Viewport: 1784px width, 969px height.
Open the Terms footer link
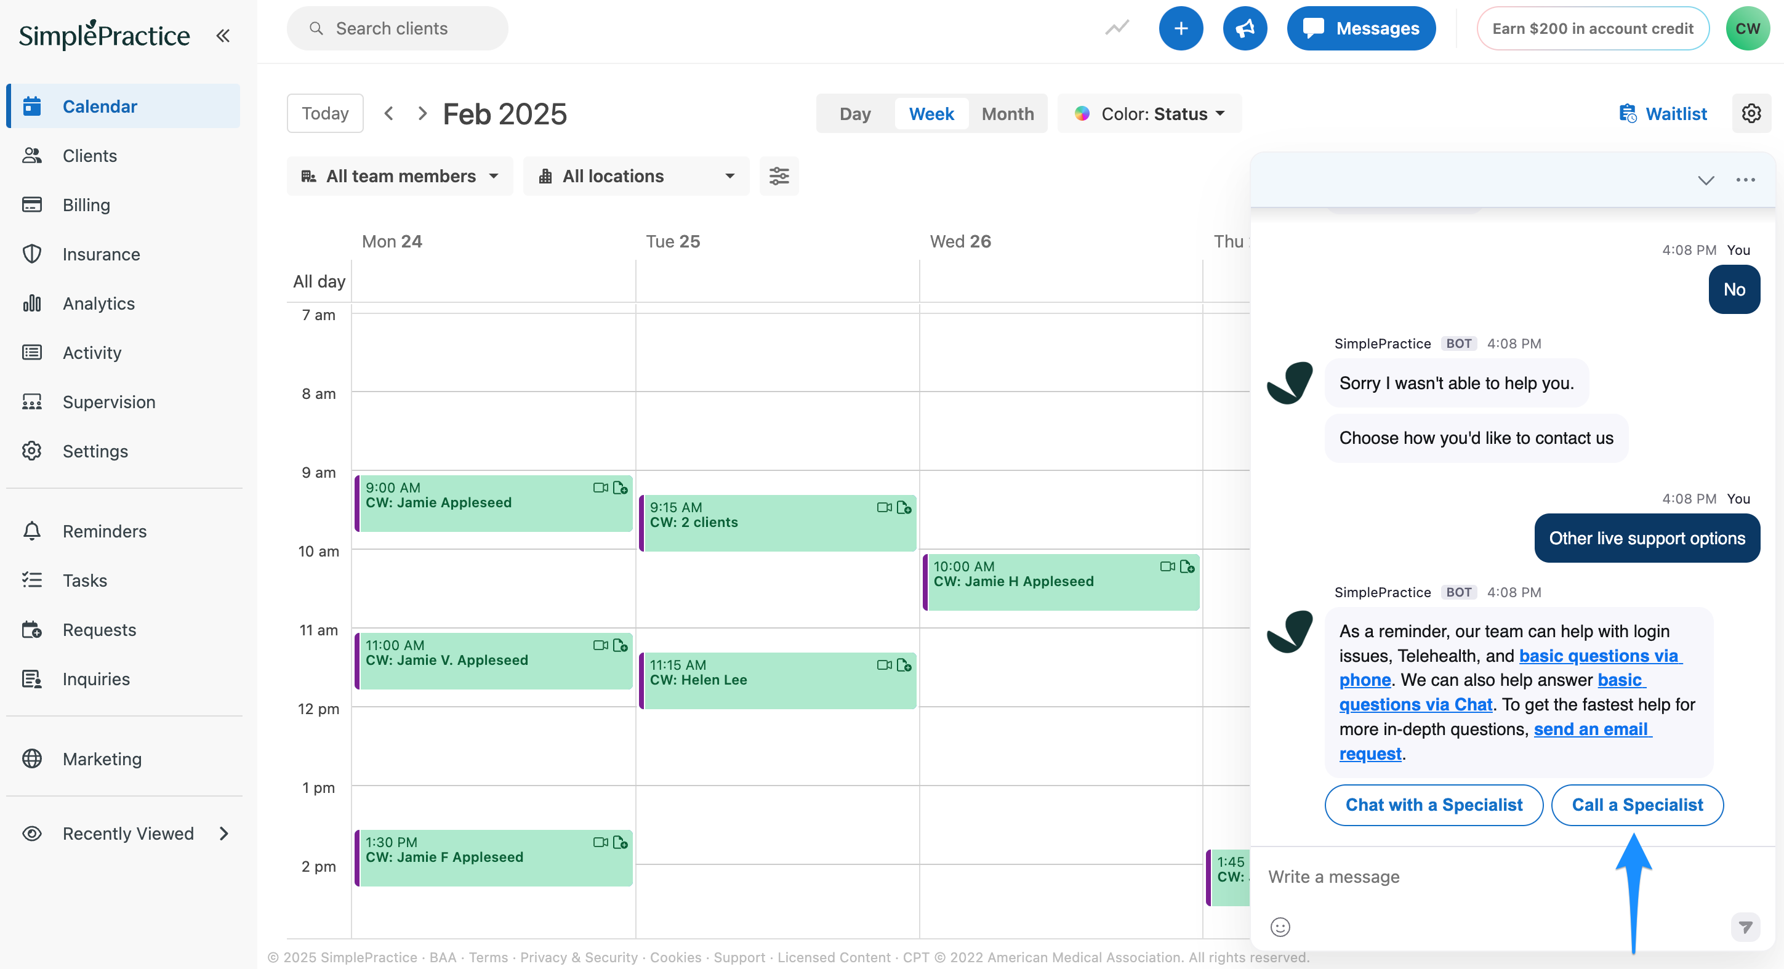pos(488,957)
